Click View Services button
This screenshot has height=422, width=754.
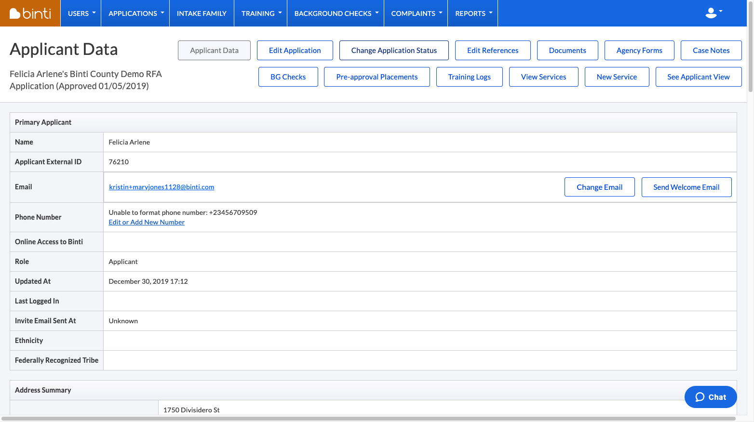pos(544,77)
